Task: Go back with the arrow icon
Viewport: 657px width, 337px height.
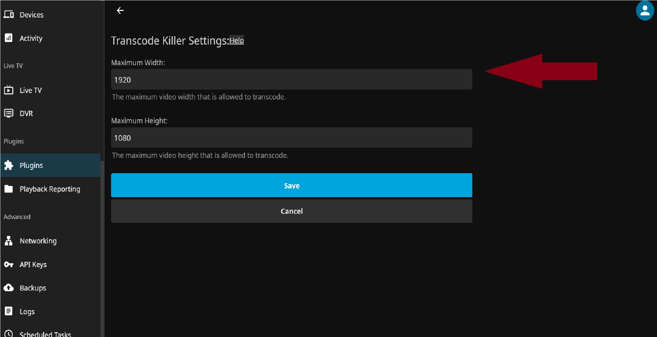Action: (120, 11)
